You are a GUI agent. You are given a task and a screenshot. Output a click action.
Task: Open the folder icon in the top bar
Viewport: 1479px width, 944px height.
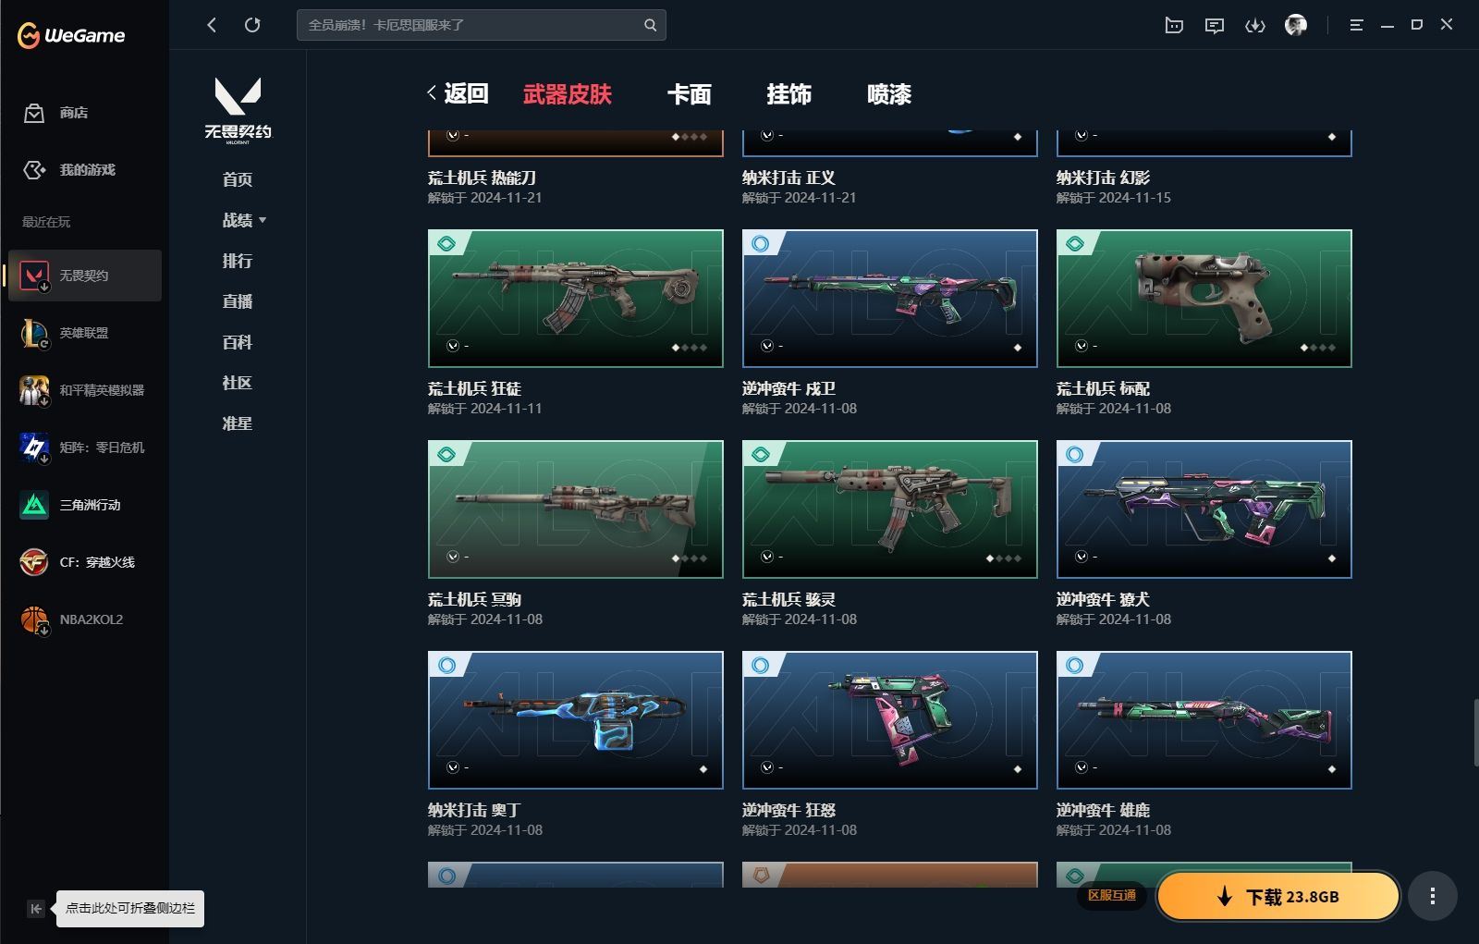(x=1174, y=25)
